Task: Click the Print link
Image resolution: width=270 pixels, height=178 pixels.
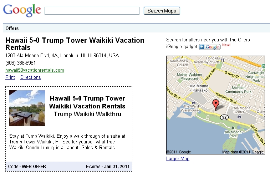Action: [x=10, y=77]
